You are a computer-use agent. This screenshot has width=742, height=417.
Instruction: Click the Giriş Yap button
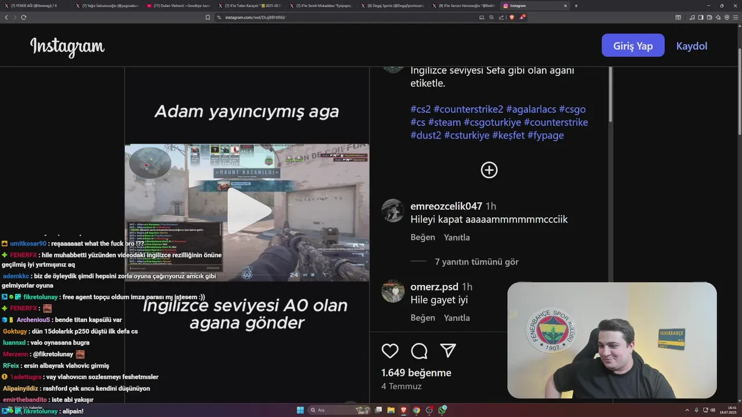633,46
